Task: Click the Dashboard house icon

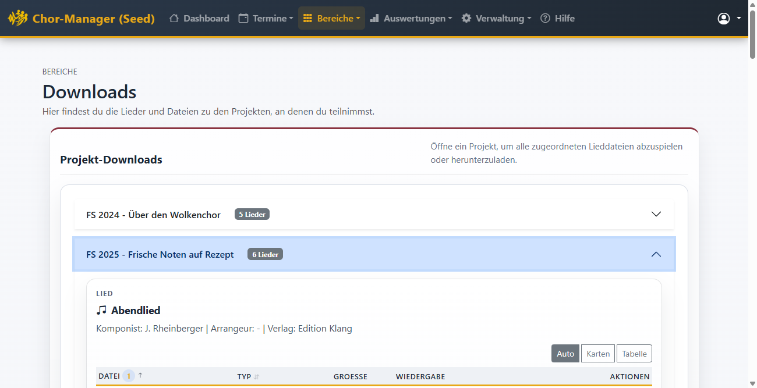Action: 174,18
